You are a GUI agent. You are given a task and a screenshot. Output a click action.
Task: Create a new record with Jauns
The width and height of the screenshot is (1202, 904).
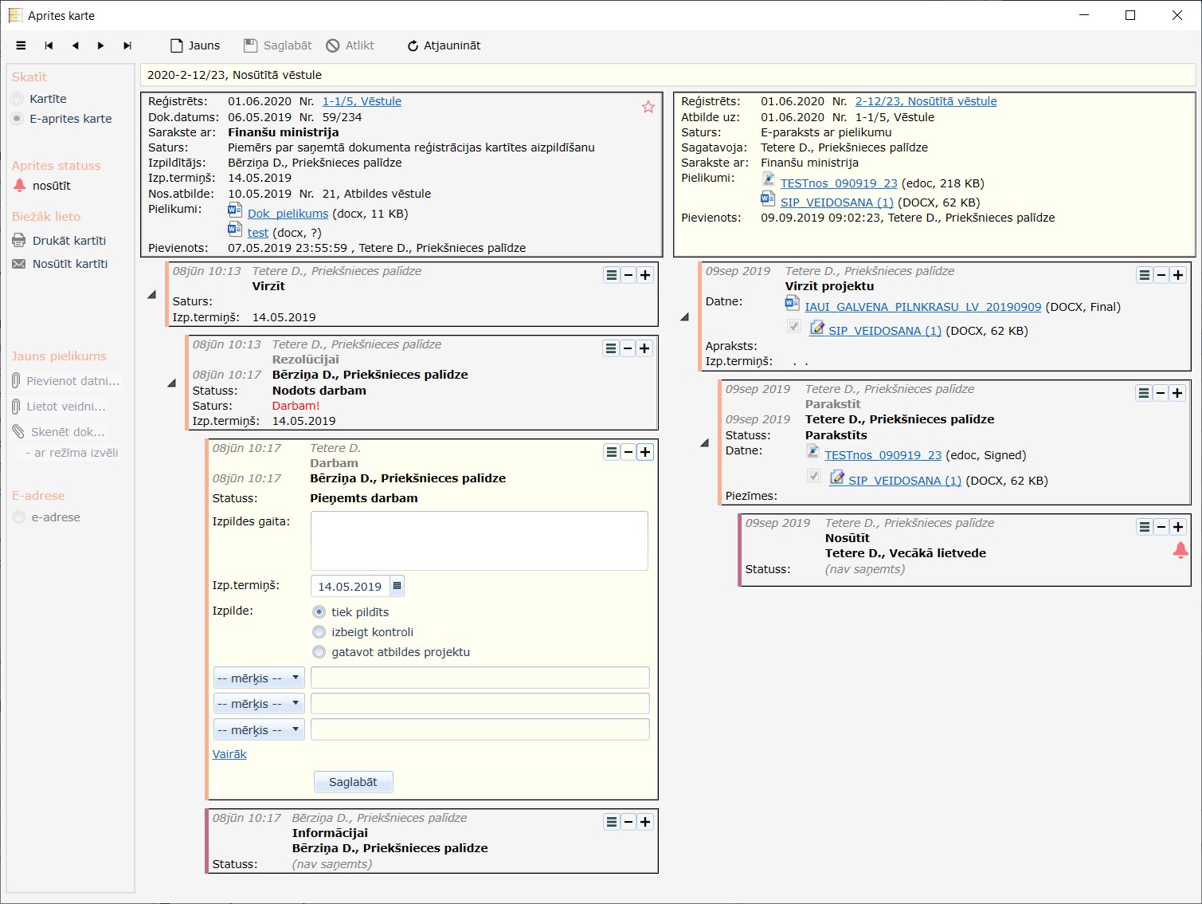click(x=195, y=45)
